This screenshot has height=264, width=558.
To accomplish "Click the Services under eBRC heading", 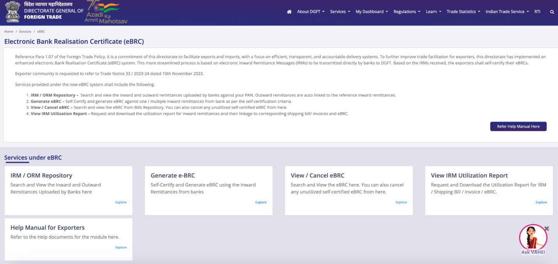I will pyautogui.click(x=33, y=158).
